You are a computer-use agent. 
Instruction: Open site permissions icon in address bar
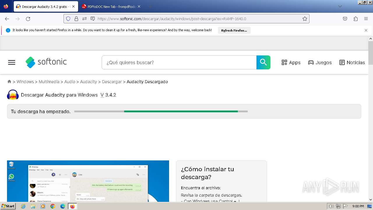click(x=85, y=19)
